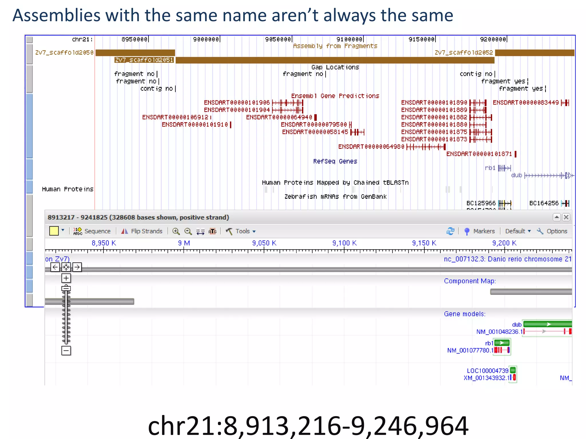
Task: Click the center reset pan control
Action: (x=66, y=267)
